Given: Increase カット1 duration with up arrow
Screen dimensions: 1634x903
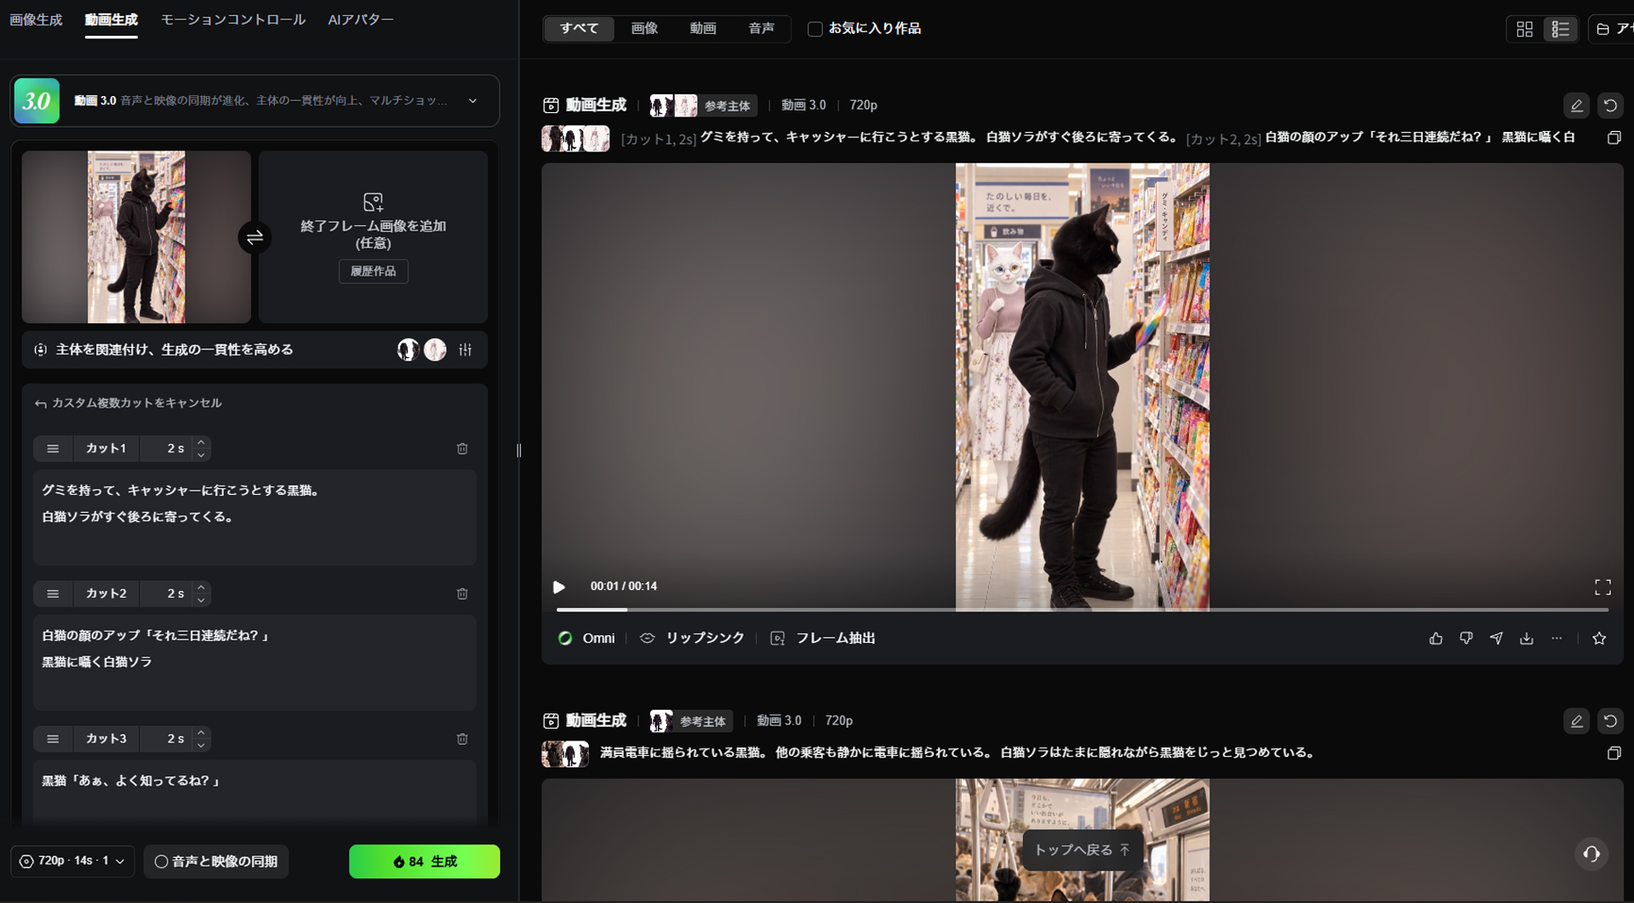Looking at the screenshot, I should (201, 442).
